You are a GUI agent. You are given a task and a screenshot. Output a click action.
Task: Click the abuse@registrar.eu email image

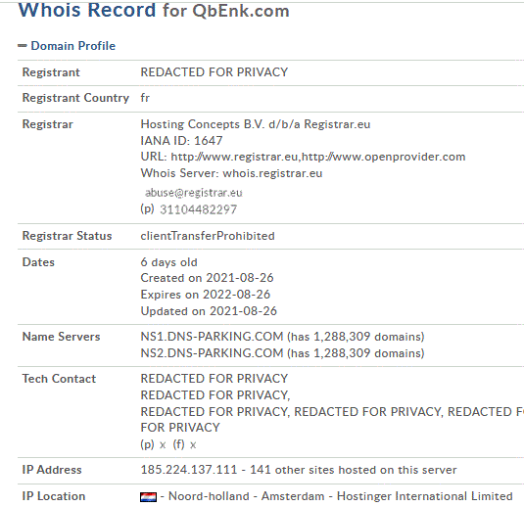pyautogui.click(x=194, y=193)
